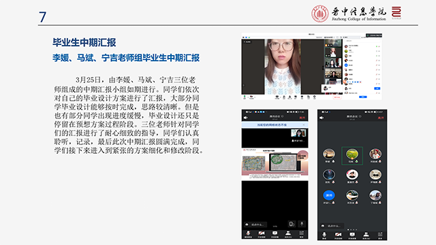Click the red end meeting button on desktop
This screenshot has height=245, width=436.
pyautogui.click(x=337, y=97)
